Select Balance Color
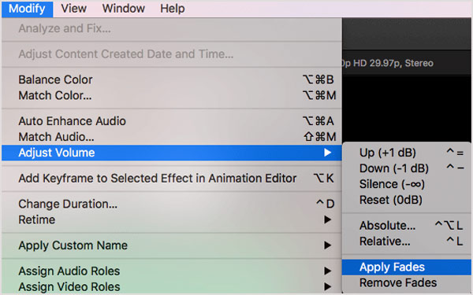This screenshot has height=295, width=473. (172, 79)
